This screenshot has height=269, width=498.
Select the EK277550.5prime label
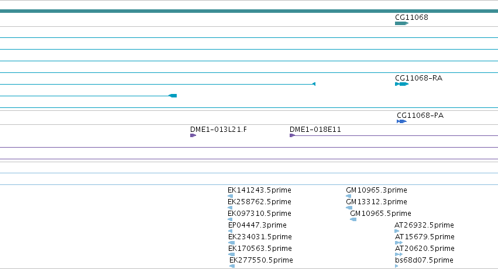tap(261, 260)
